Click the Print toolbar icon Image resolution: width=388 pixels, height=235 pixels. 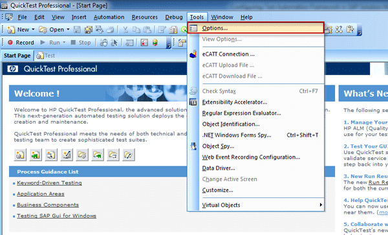tap(110, 30)
